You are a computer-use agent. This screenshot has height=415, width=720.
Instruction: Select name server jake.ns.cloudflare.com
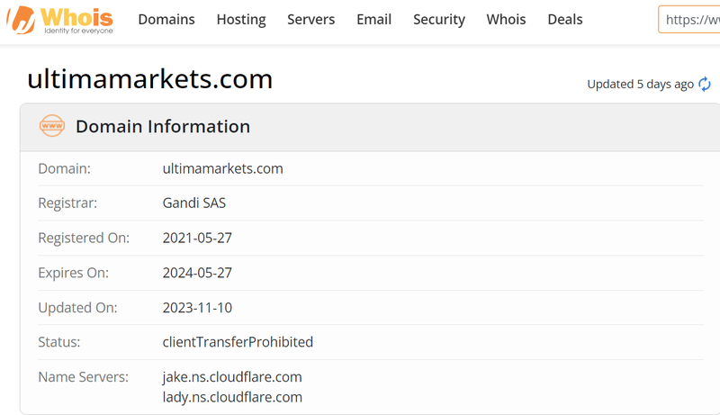coord(232,377)
